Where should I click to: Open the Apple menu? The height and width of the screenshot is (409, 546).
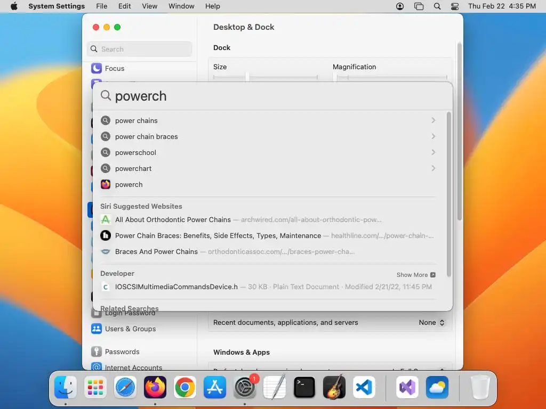pyautogui.click(x=14, y=6)
